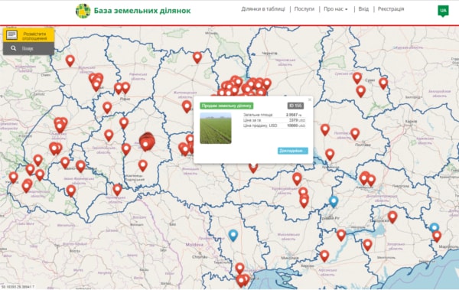Click the База земельних ділянок title

[x=142, y=11]
